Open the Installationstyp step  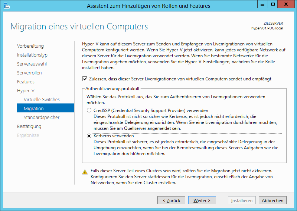(32, 55)
